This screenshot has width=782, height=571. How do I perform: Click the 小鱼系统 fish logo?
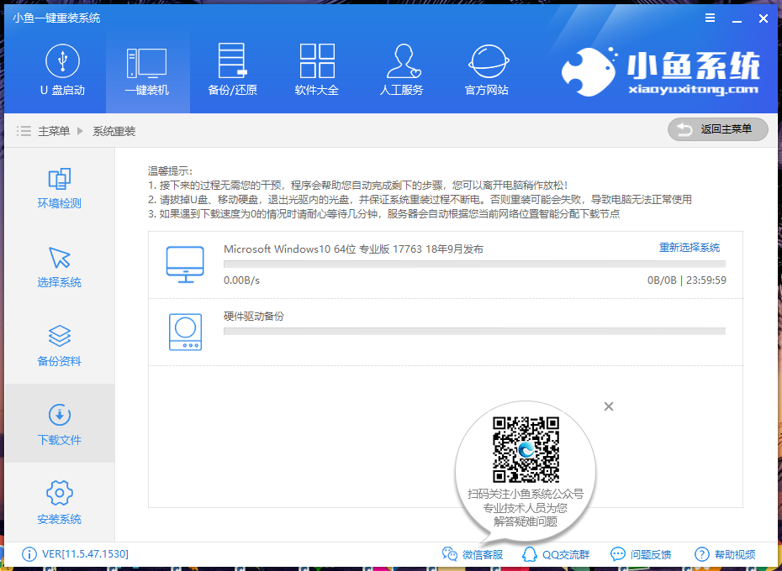[x=660, y=71]
